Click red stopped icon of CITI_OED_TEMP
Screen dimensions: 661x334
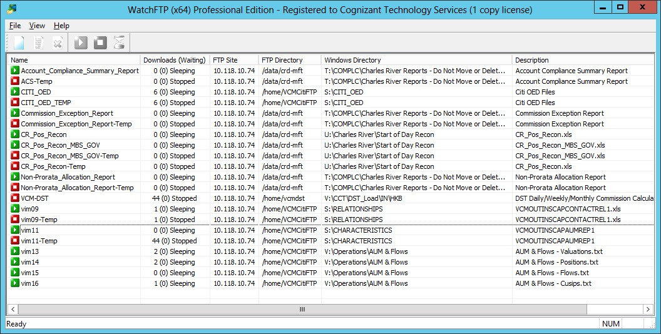coord(15,103)
